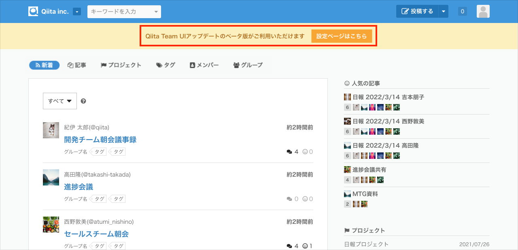Click the like count 2 for MTG資料

coord(347,204)
